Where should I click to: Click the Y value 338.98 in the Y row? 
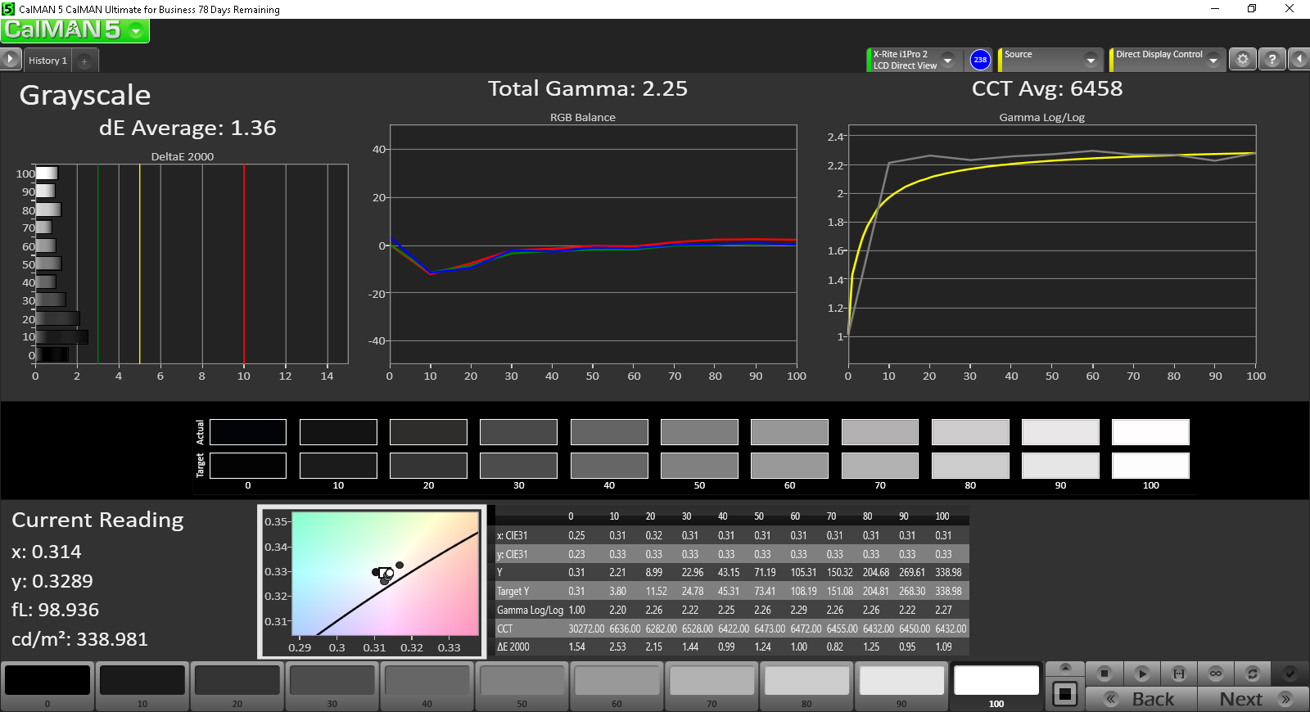click(x=948, y=573)
